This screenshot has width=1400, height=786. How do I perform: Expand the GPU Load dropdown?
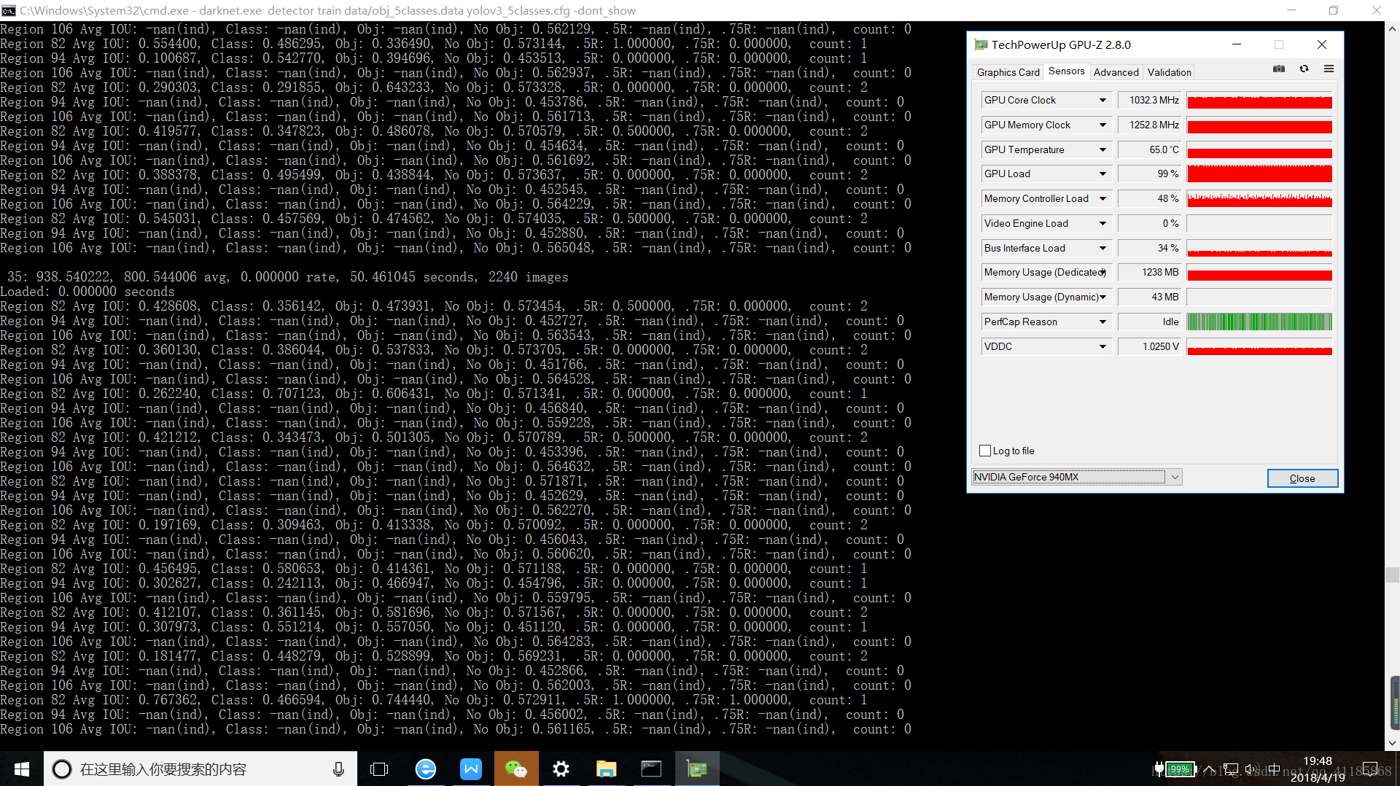click(x=1102, y=174)
